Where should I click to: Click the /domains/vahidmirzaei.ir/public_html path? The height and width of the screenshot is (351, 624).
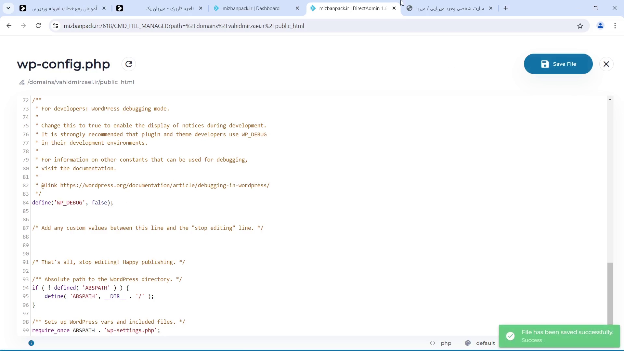(81, 82)
